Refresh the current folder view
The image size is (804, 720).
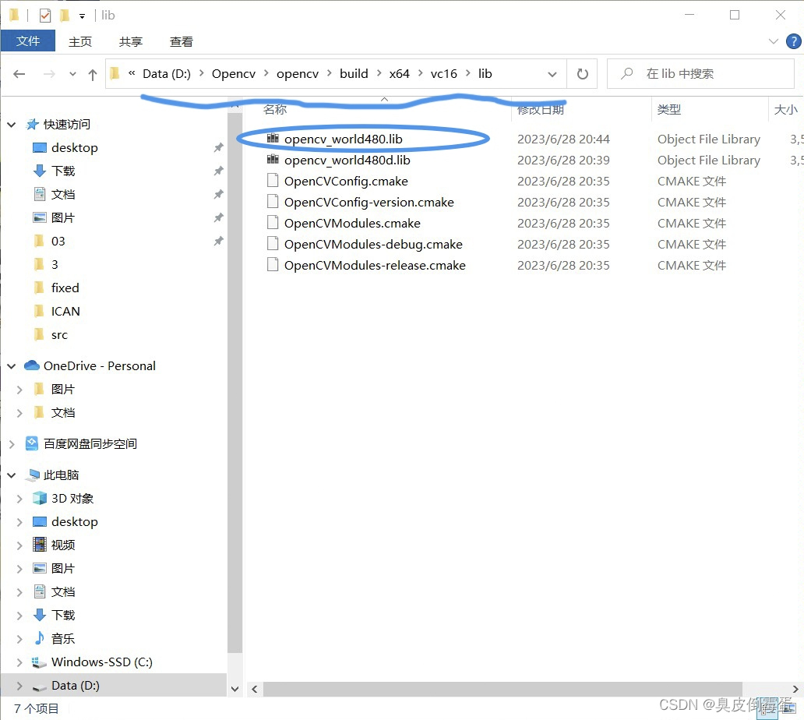(x=581, y=72)
